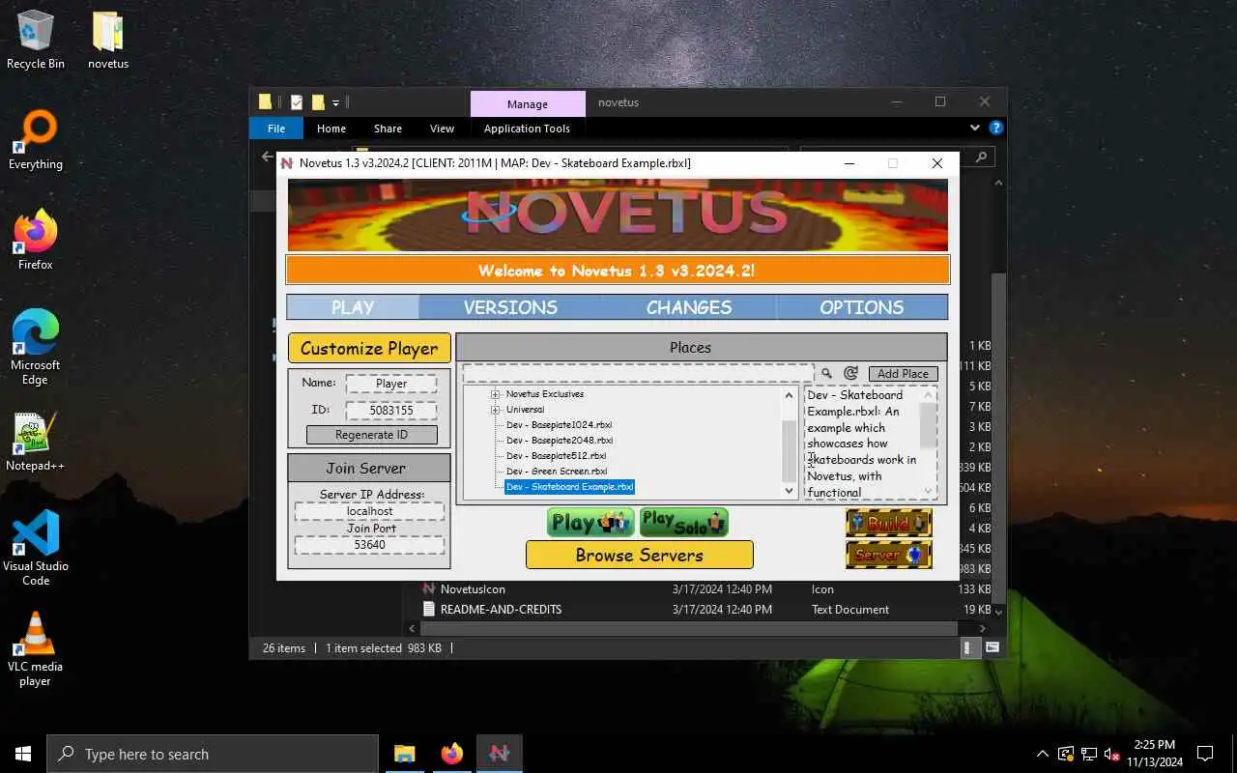Click the Explorer search magnifier icon
Viewport: 1237px width, 773px height.
[980, 157]
